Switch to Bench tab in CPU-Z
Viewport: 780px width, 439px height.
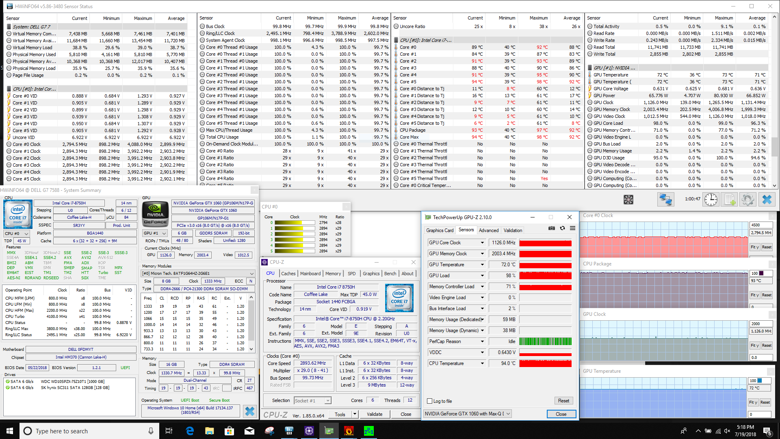tap(390, 274)
